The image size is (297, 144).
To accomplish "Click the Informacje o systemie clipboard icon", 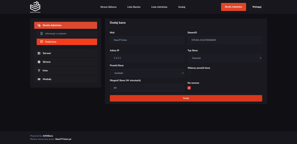I will click(x=42, y=34).
